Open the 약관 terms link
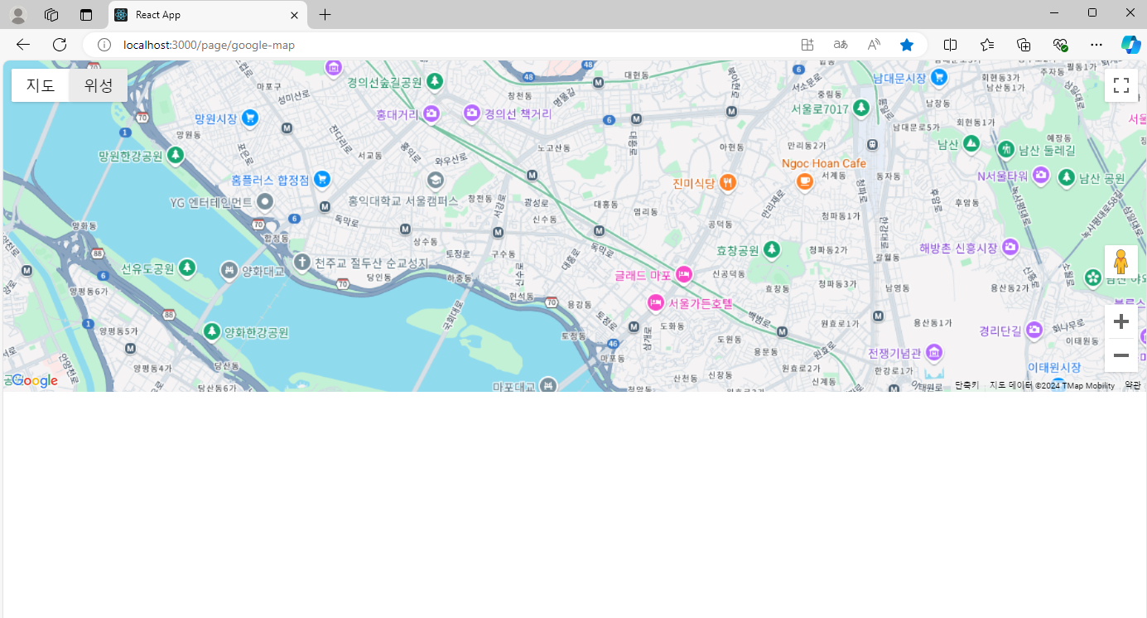Image resolution: width=1147 pixels, height=618 pixels. click(x=1132, y=385)
